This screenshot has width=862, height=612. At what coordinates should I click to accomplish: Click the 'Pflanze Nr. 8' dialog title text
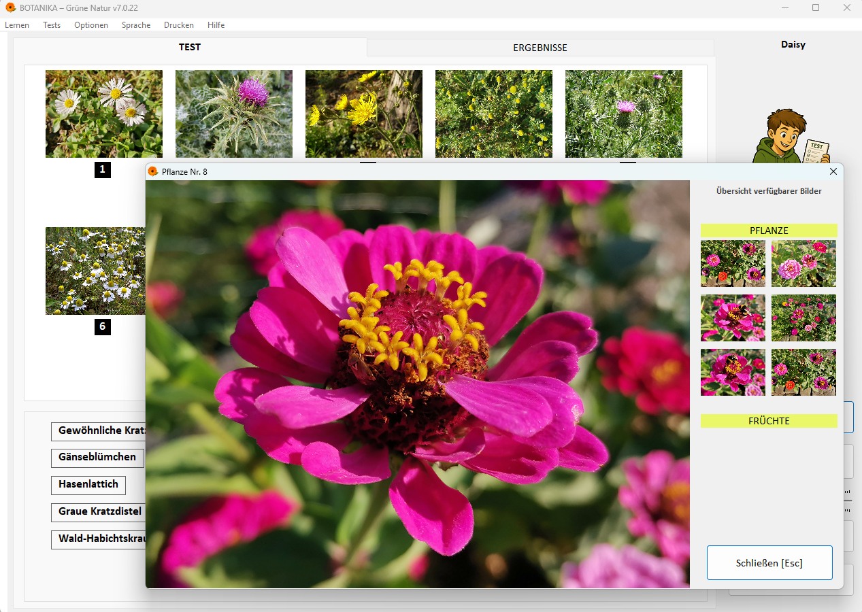pos(184,172)
